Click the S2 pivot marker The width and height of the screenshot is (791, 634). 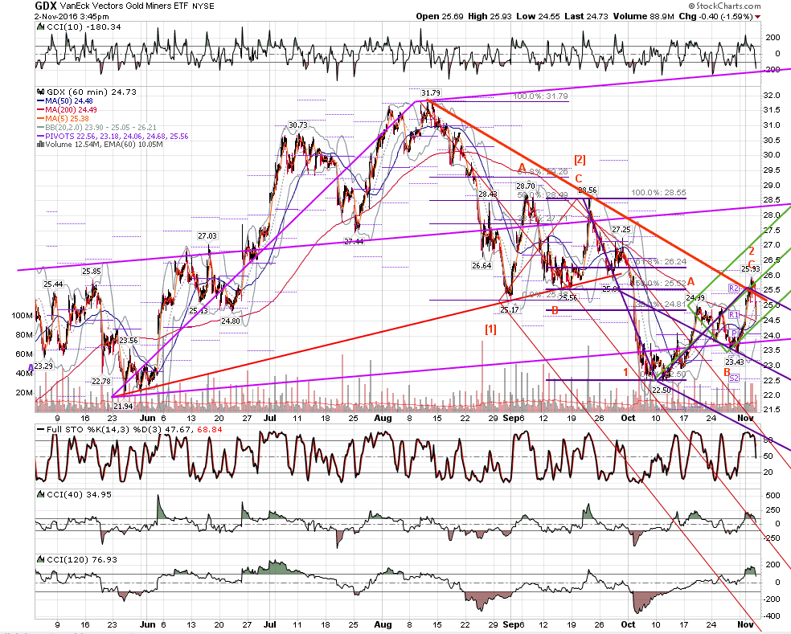coord(734,378)
